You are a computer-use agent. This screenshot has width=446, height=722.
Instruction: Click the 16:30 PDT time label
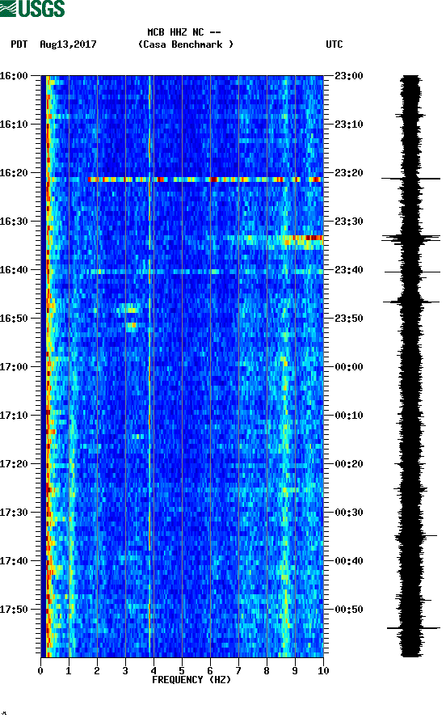coord(14,221)
